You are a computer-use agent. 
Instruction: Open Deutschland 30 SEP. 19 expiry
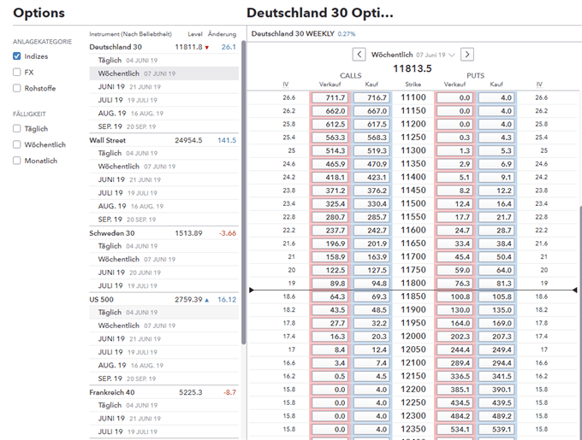coord(163,126)
